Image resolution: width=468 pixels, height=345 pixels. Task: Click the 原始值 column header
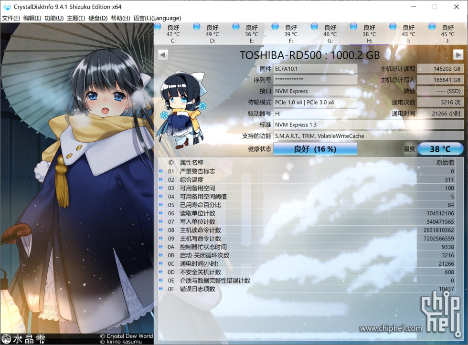click(x=445, y=163)
